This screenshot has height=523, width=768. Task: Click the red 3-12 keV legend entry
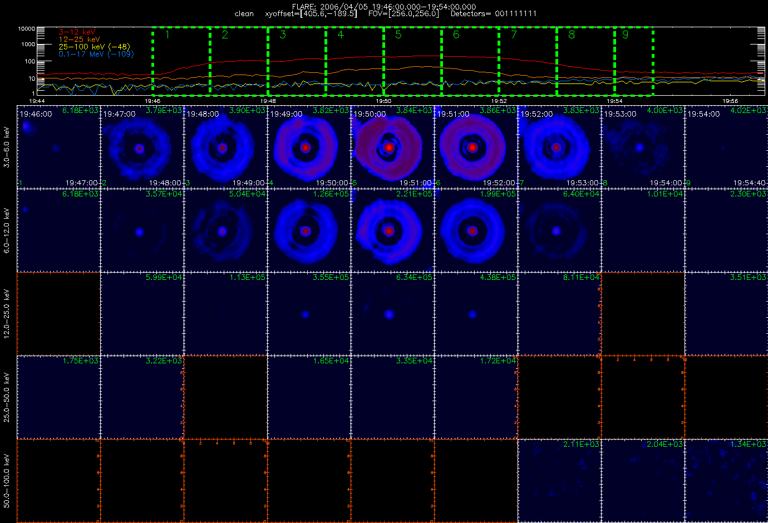click(x=77, y=32)
